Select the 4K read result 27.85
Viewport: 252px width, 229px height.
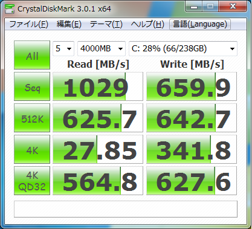[x=98, y=149]
